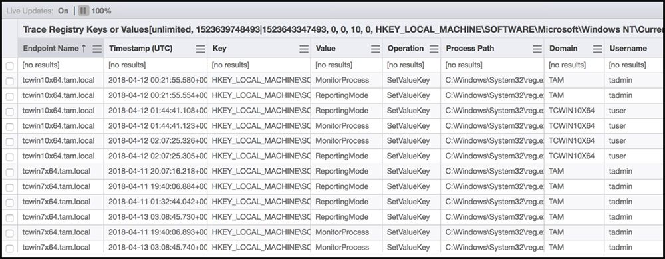Click endpoint tcwin10x64.tam.local in 02:07:25.305 row

coord(59,156)
